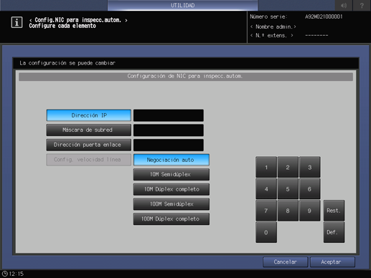Select the Máscara de subred button
The width and height of the screenshot is (371, 278).
(x=89, y=130)
